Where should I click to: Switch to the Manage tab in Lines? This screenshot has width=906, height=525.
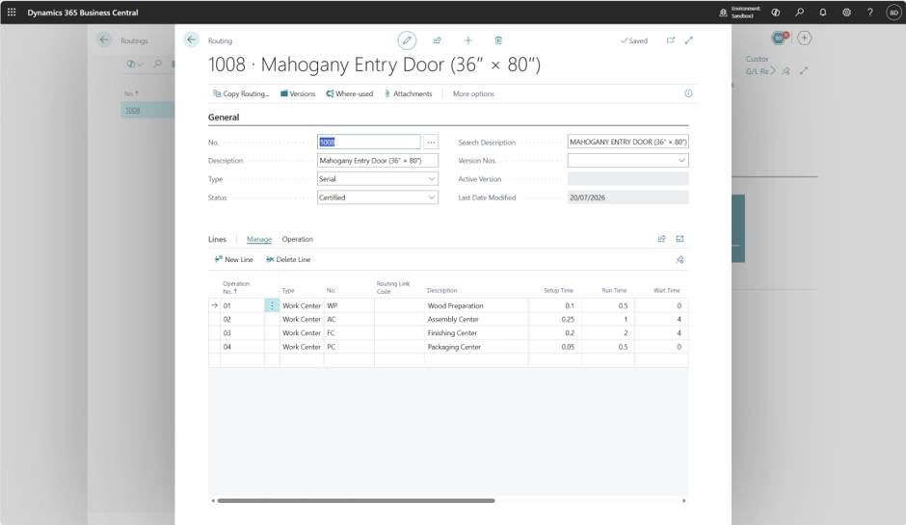[x=259, y=239]
